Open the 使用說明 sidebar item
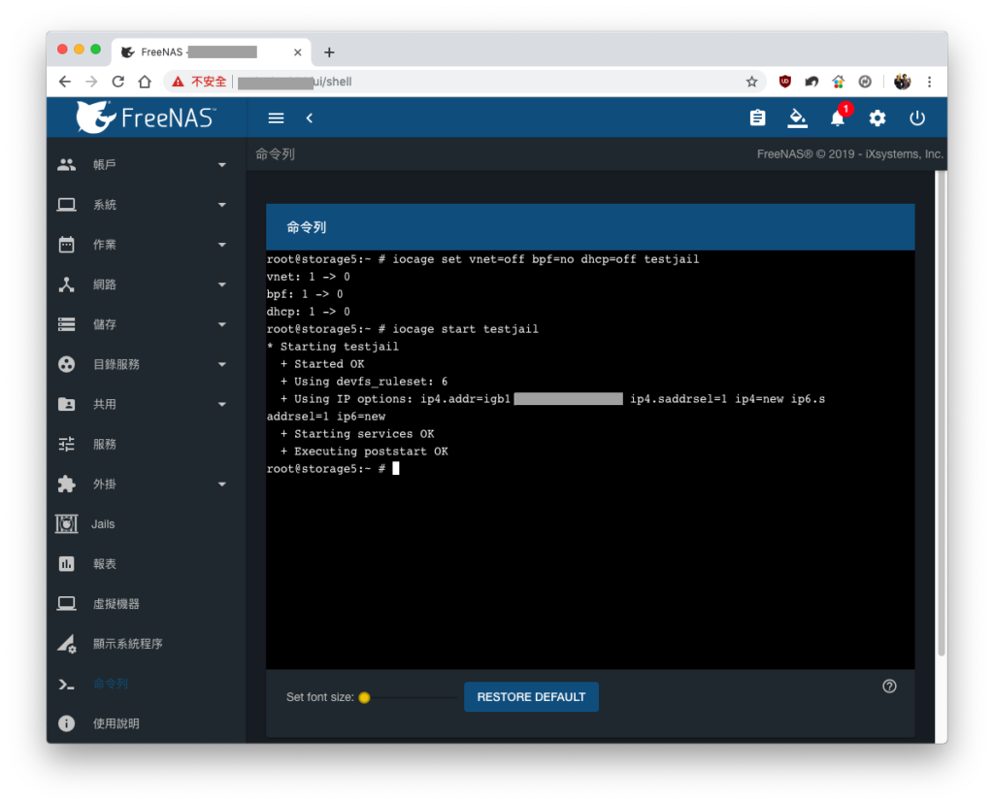 pyautogui.click(x=146, y=723)
